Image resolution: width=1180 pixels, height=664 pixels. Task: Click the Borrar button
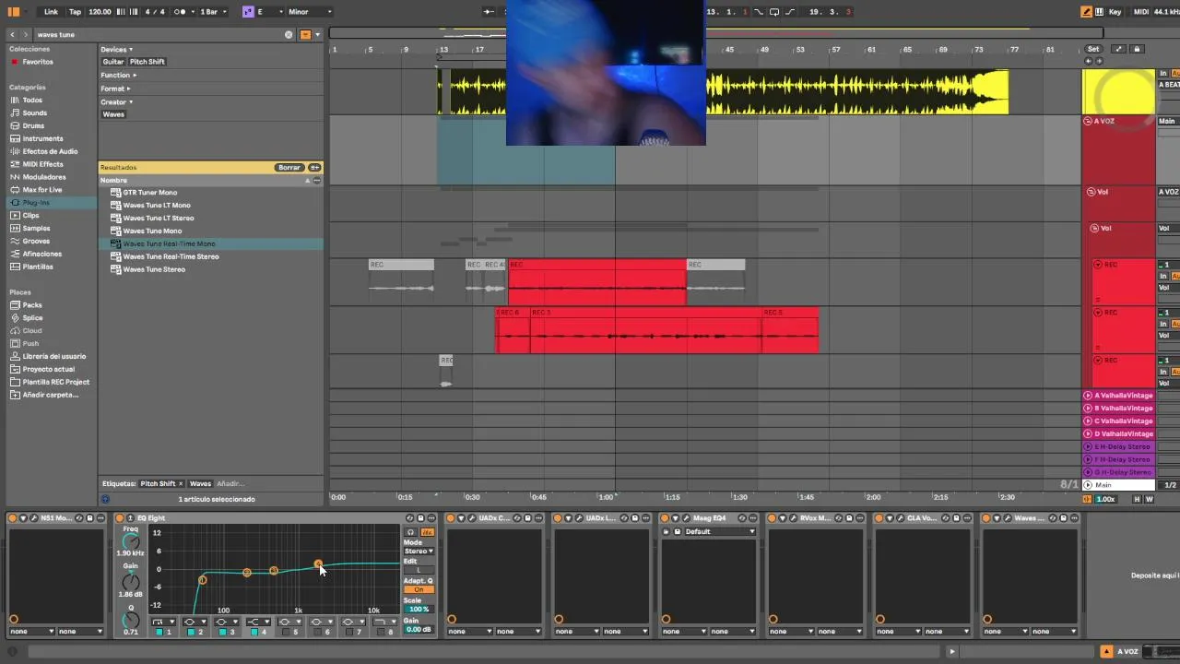tap(289, 168)
